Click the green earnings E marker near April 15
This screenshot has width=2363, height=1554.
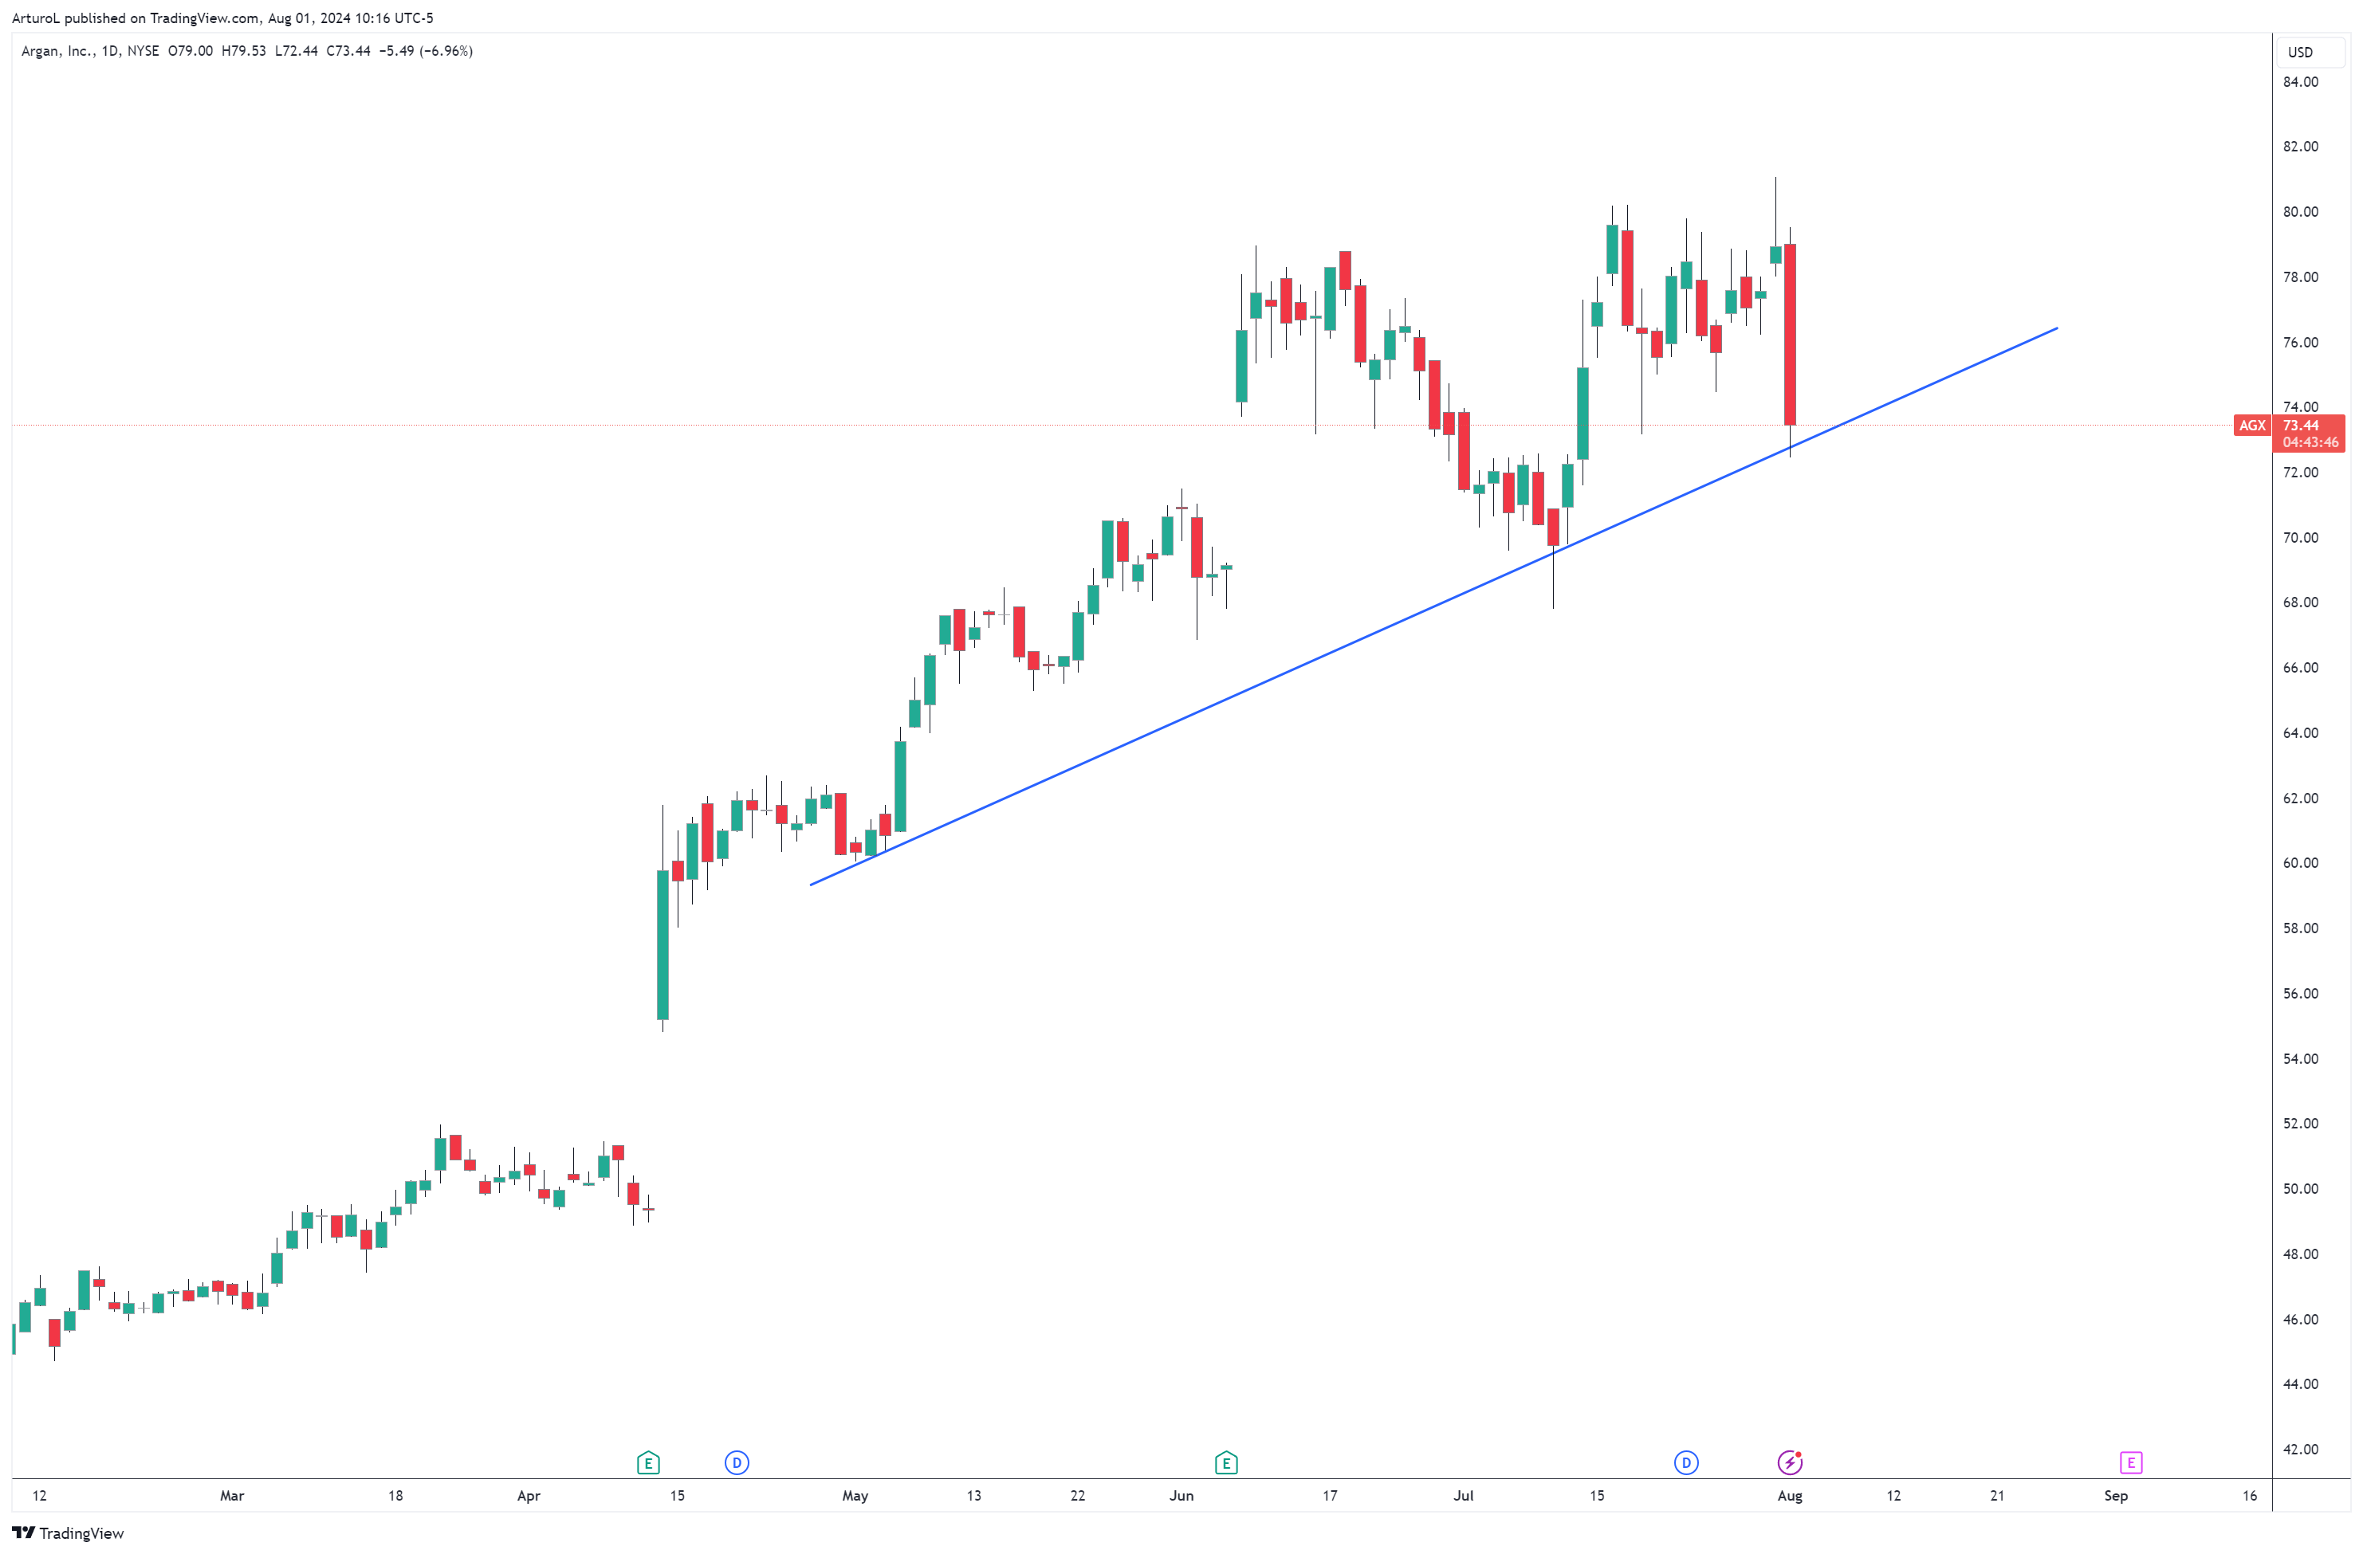point(647,1462)
